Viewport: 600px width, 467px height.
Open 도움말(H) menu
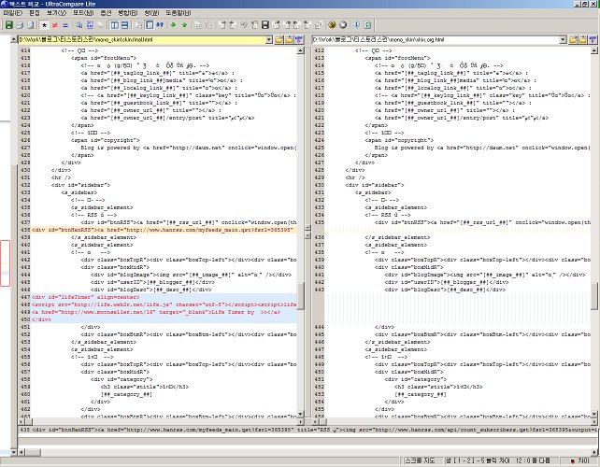pos(179,13)
